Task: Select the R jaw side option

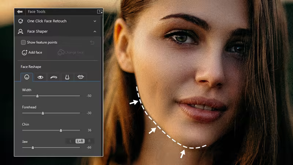Action: tap(89, 141)
